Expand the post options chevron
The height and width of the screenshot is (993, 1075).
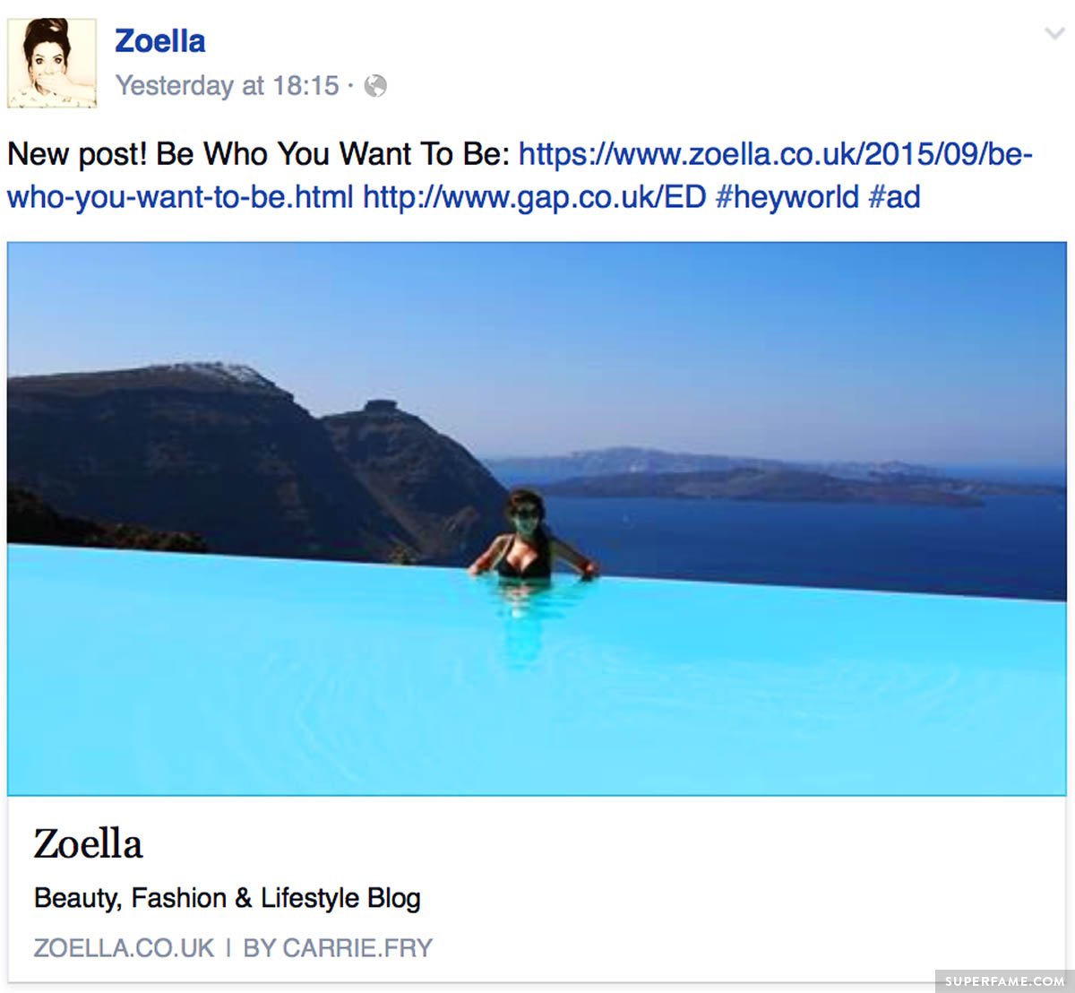click(x=1054, y=34)
